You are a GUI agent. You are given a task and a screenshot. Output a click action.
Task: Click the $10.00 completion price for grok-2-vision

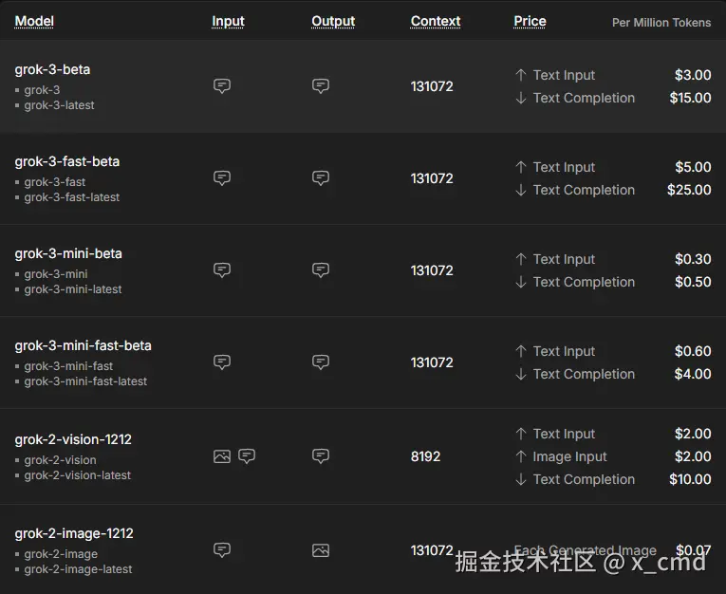690,479
